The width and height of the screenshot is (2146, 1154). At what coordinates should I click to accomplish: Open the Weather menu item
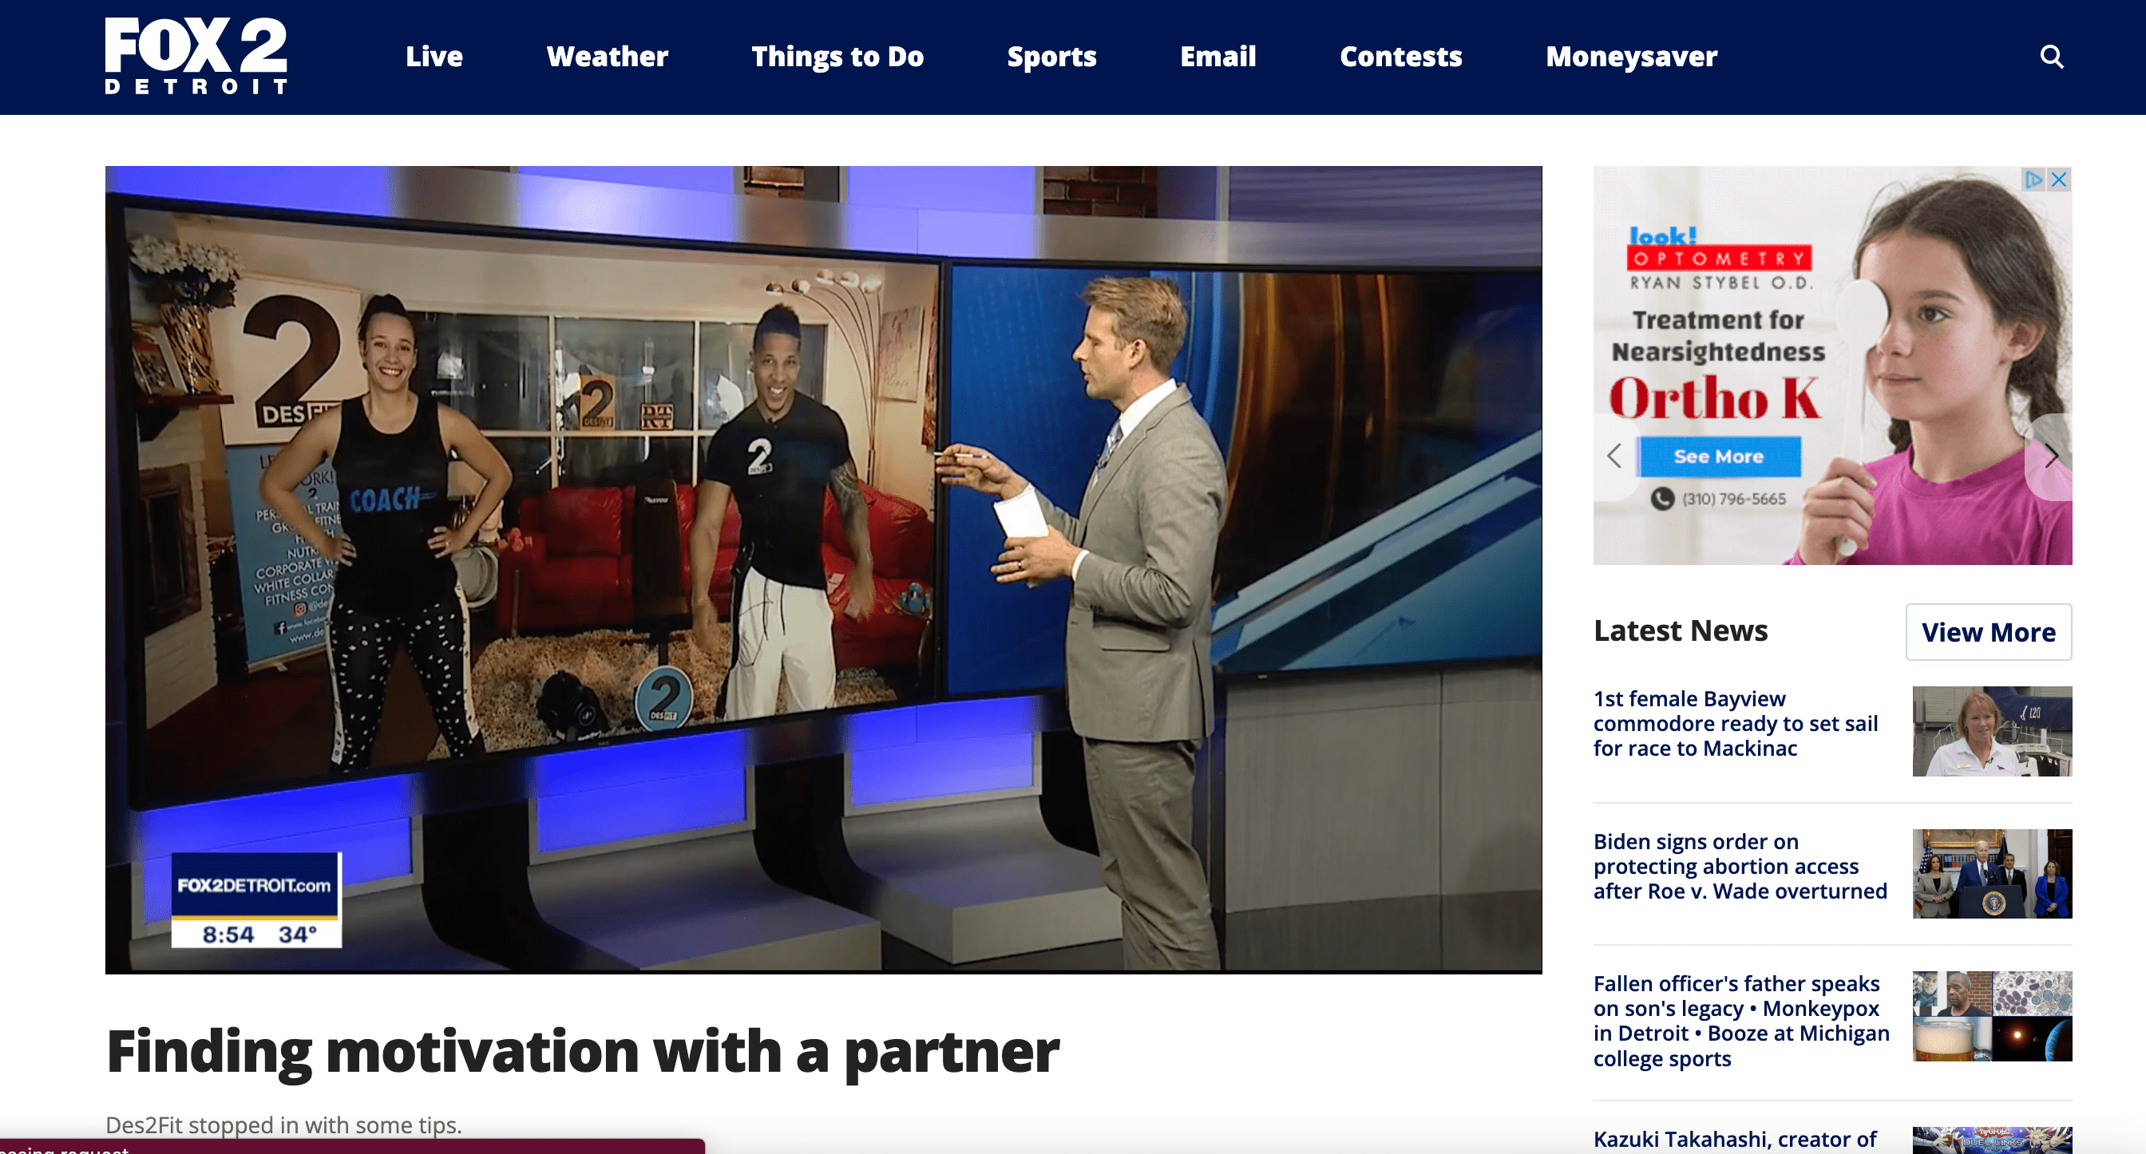coord(607,57)
